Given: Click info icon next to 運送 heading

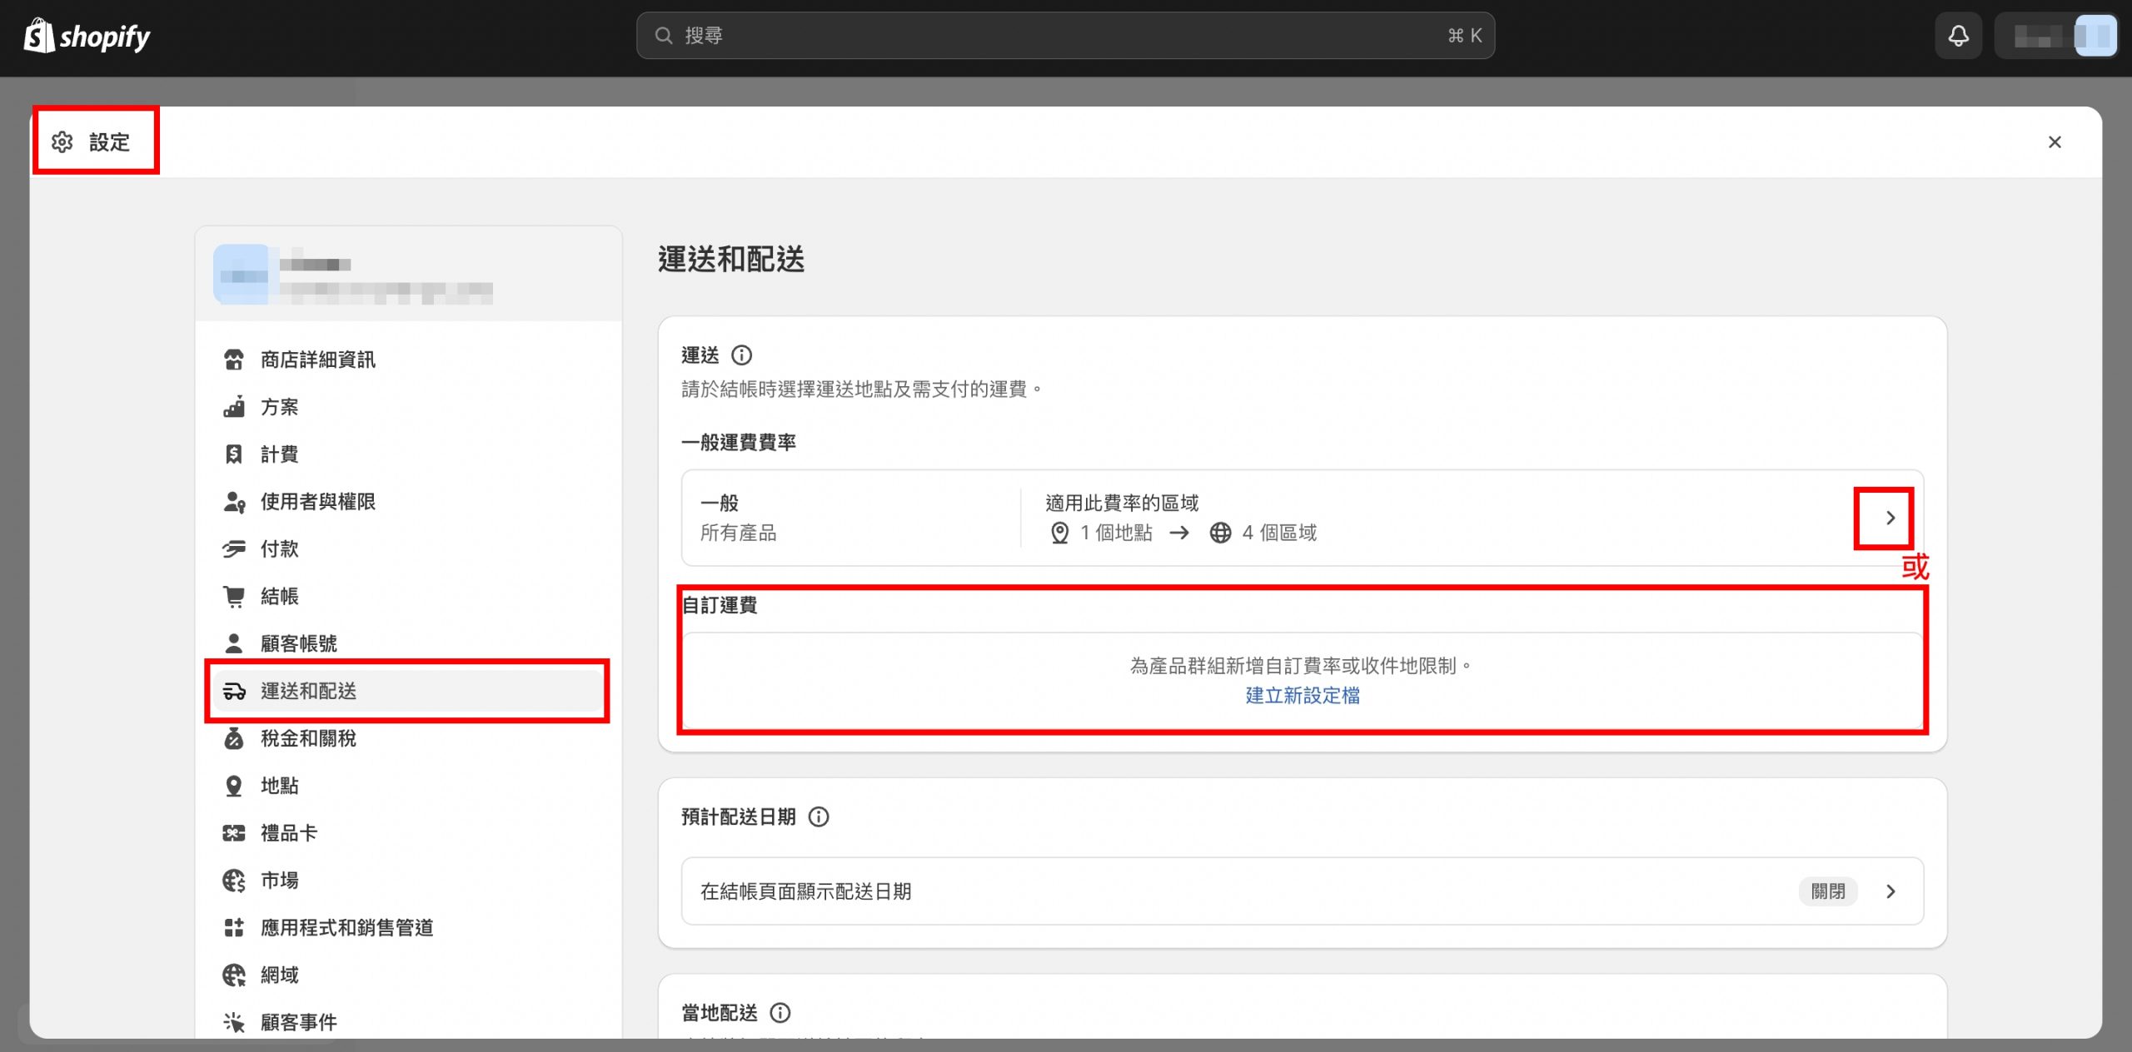Looking at the screenshot, I should (x=741, y=355).
